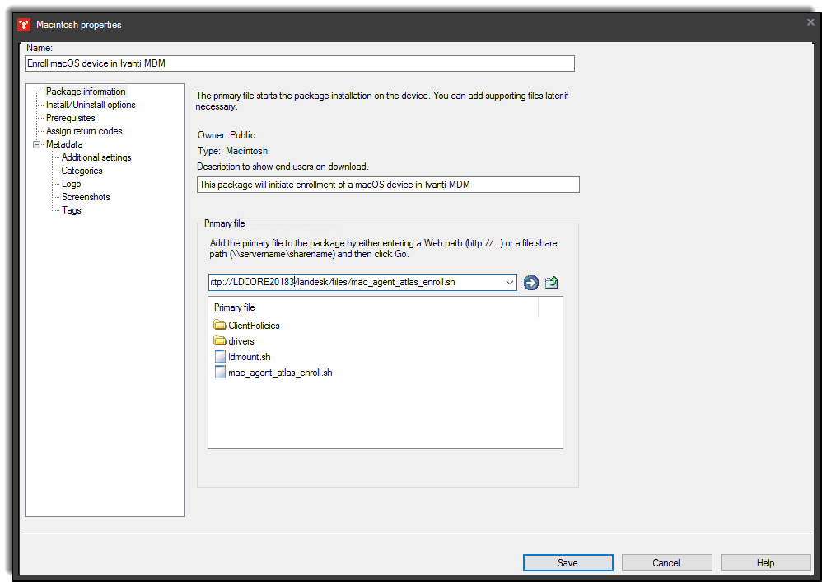Open Help for this dialog

point(765,562)
